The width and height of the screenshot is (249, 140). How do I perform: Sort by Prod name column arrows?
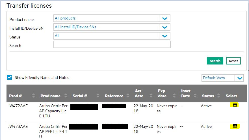[66, 96]
